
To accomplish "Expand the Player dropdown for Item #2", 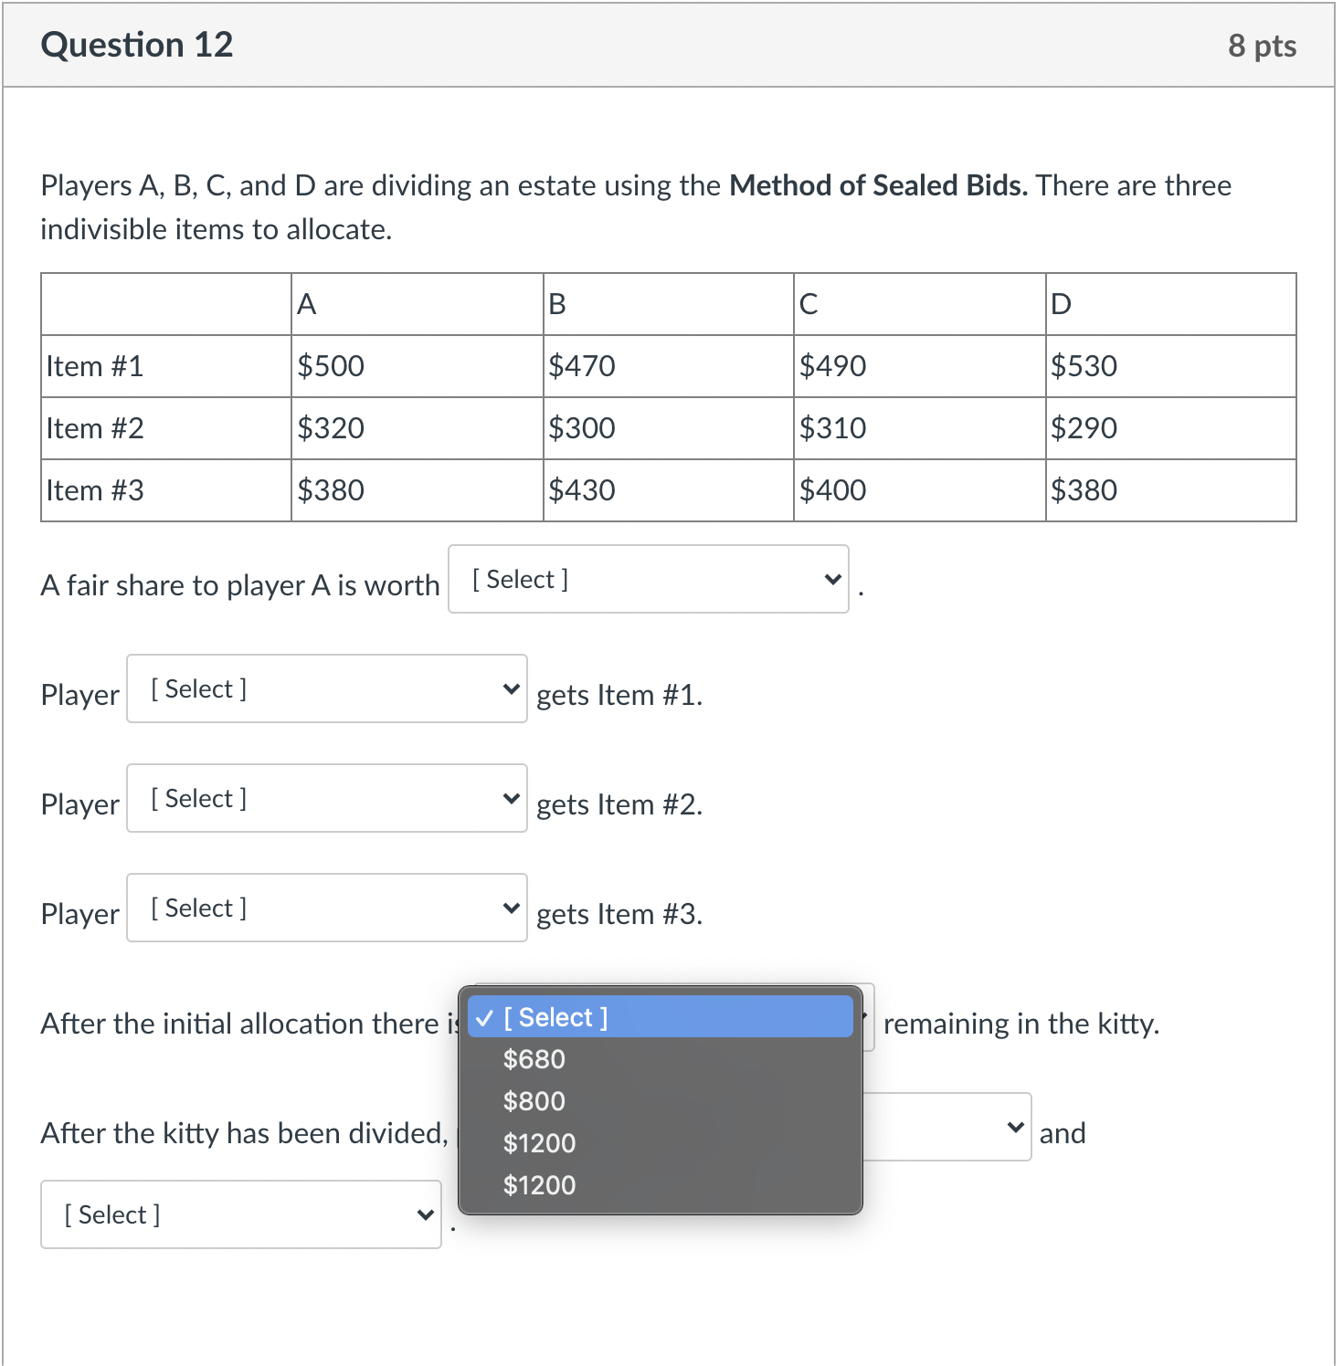I will click(326, 797).
